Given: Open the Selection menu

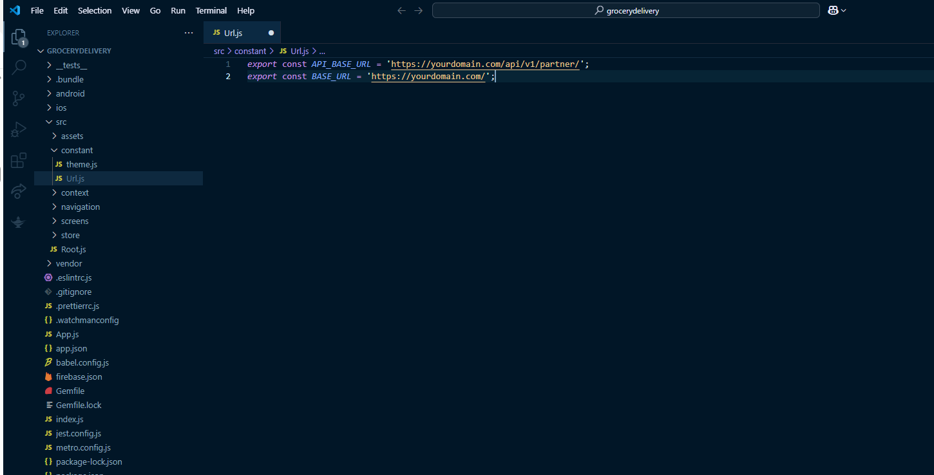Looking at the screenshot, I should [95, 10].
